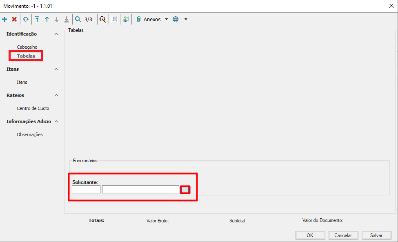398x242 pixels.
Task: Click the magnifier search icon beside 3/3
Action: pos(78,19)
